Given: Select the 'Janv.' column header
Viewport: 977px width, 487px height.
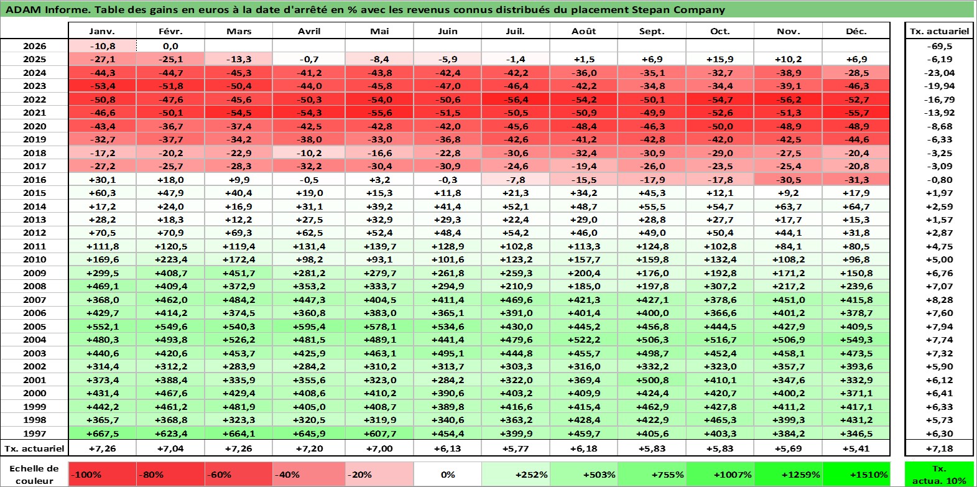Looking at the screenshot, I should point(102,31).
